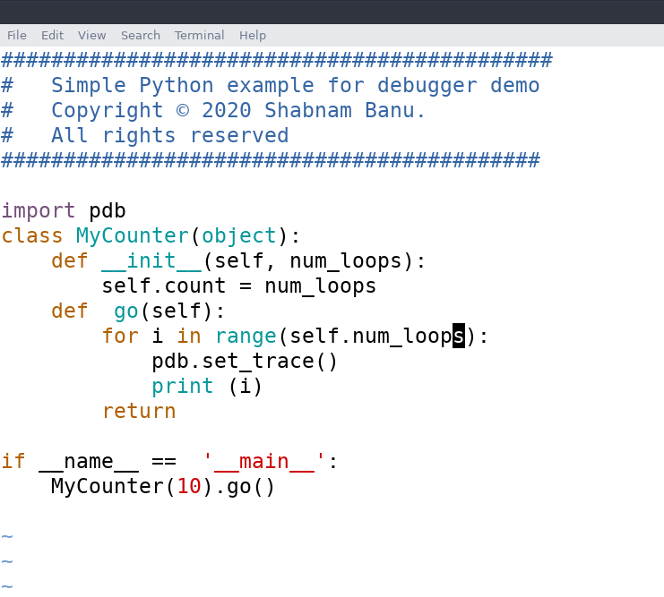The width and height of the screenshot is (664, 597).
Task: Open the Search menu
Action: coord(141,35)
